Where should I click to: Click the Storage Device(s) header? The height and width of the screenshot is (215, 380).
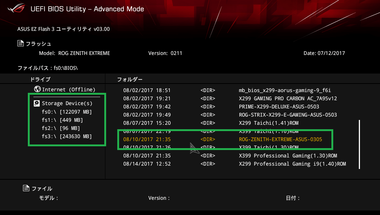67,104
